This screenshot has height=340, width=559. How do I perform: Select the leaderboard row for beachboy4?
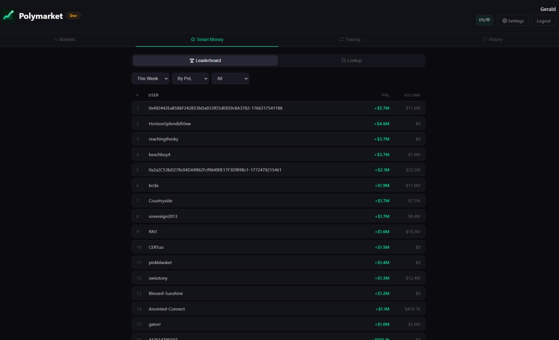click(279, 154)
